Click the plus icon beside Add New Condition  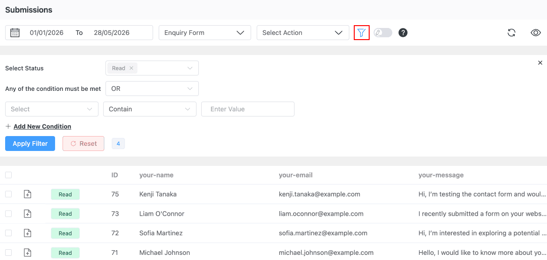pyautogui.click(x=8, y=127)
